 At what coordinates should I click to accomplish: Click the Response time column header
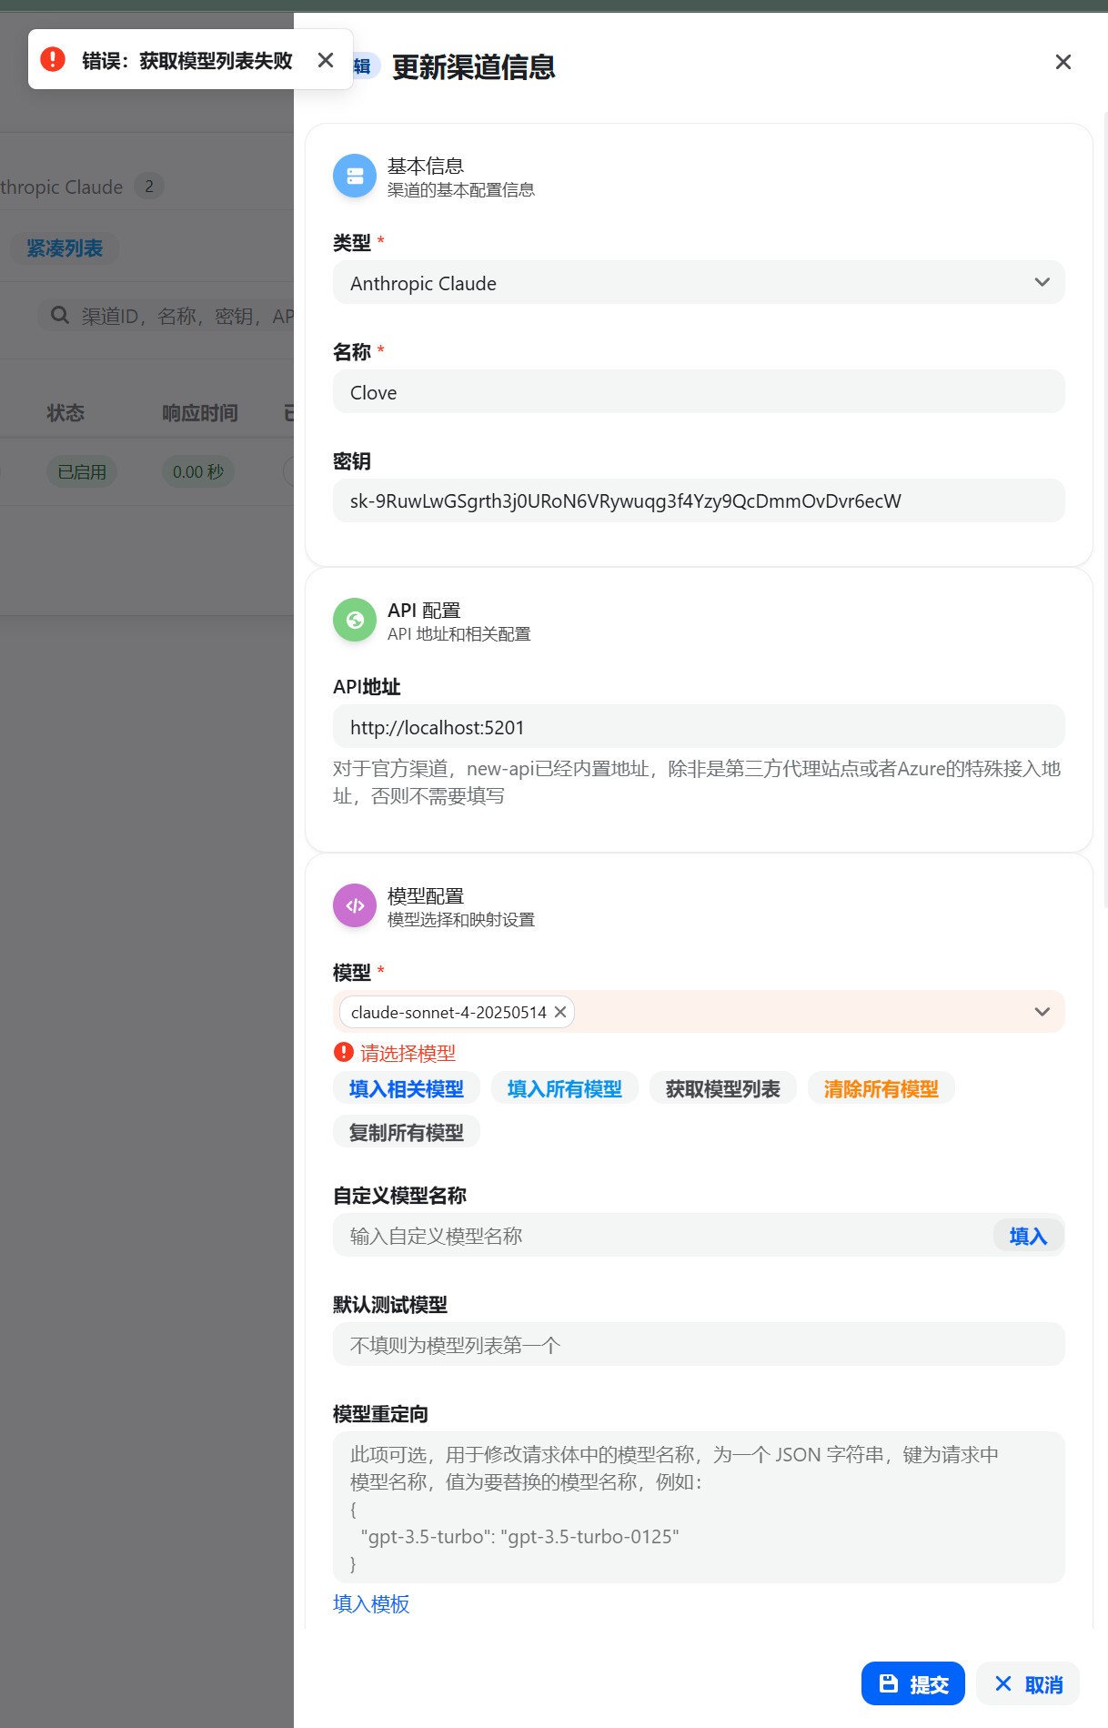[200, 413]
